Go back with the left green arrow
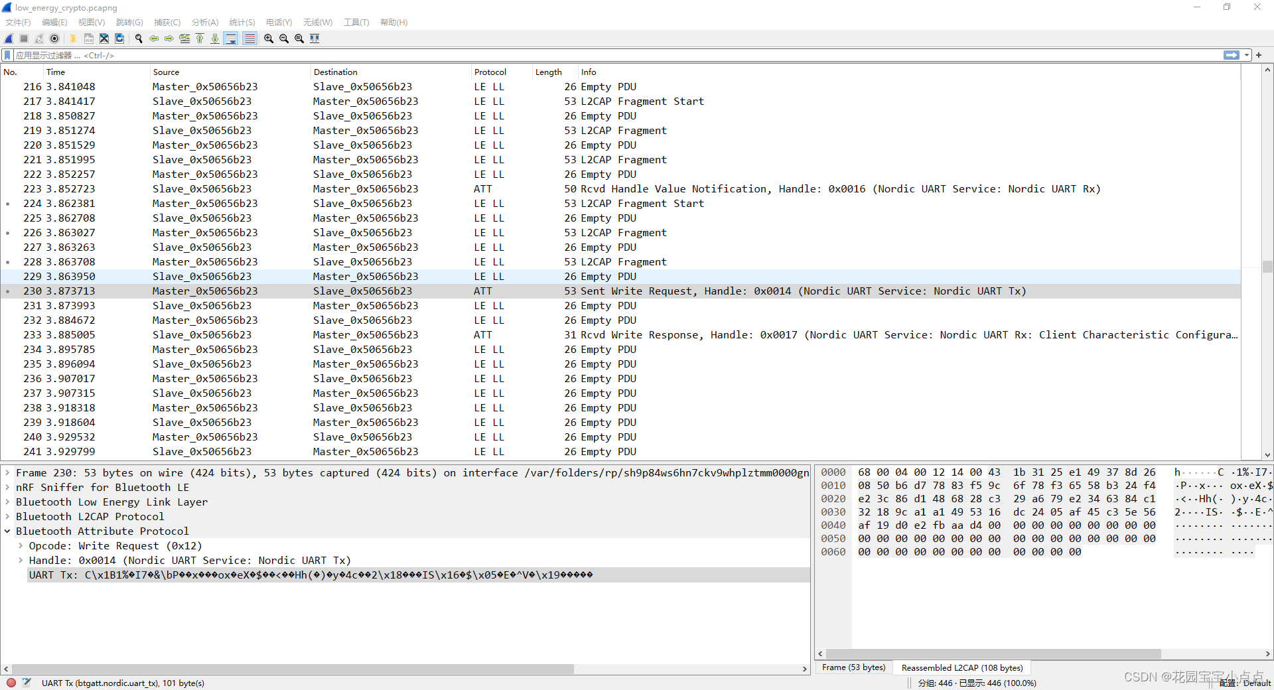This screenshot has height=690, width=1274. [154, 38]
